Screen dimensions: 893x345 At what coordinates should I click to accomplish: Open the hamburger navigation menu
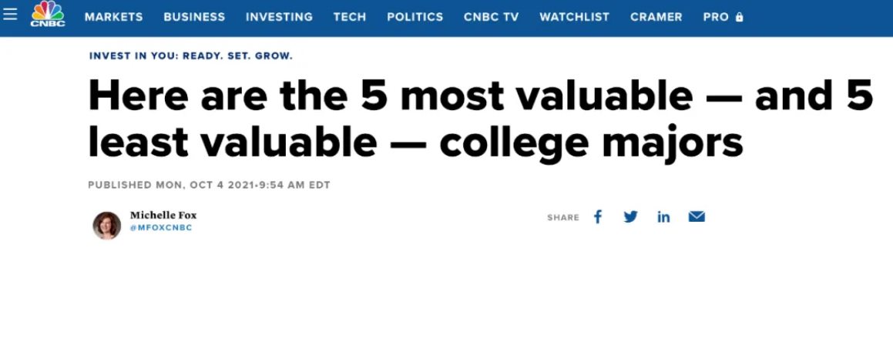9,15
